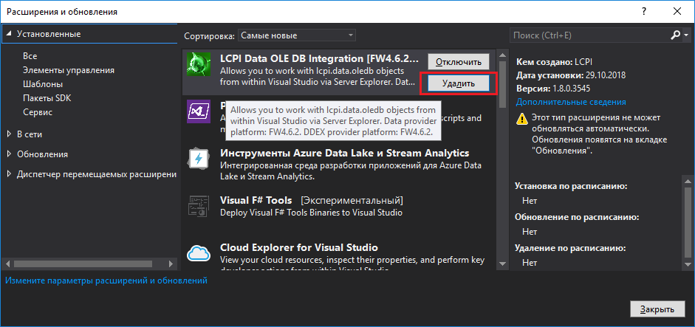Click Отключить button for LCPI extension
This screenshot has width=695, height=327.
tap(458, 62)
